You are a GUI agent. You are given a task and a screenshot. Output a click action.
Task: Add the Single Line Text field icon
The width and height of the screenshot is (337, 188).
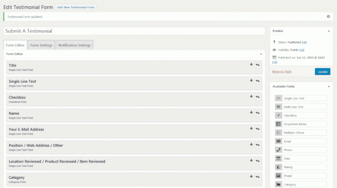coord(278,98)
